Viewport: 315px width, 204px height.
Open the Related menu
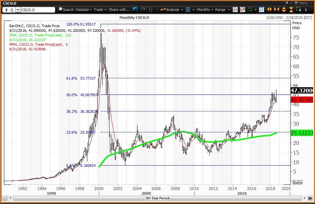coord(83,10)
